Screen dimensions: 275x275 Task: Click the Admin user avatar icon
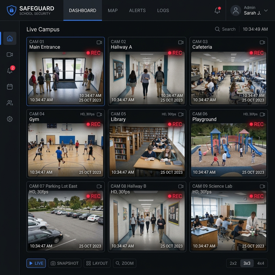(x=236, y=10)
